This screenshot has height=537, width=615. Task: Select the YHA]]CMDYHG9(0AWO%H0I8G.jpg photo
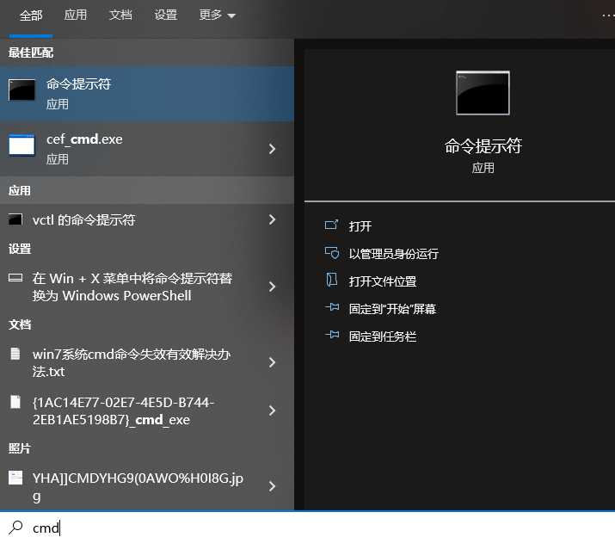coord(147,487)
